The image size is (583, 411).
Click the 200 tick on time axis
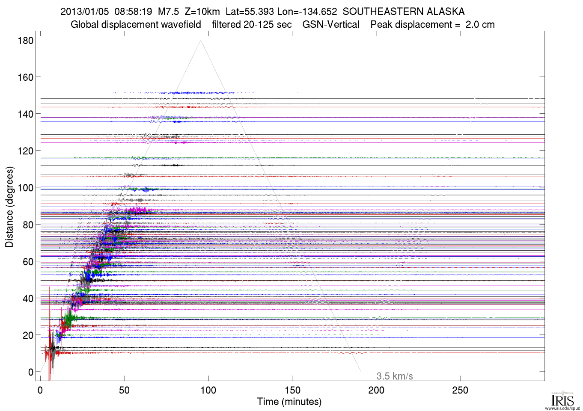click(x=376, y=390)
